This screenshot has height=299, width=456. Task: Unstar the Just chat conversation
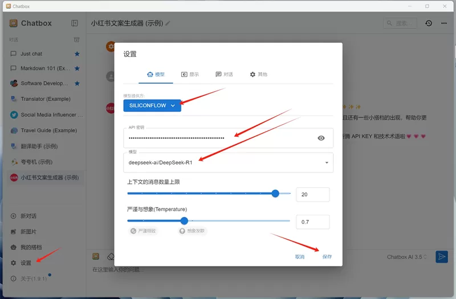click(77, 54)
